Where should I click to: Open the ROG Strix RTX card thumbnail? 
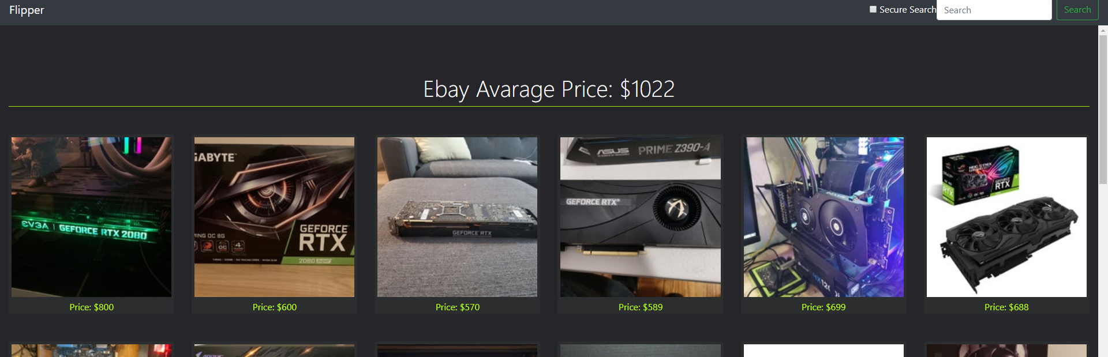tap(1006, 217)
